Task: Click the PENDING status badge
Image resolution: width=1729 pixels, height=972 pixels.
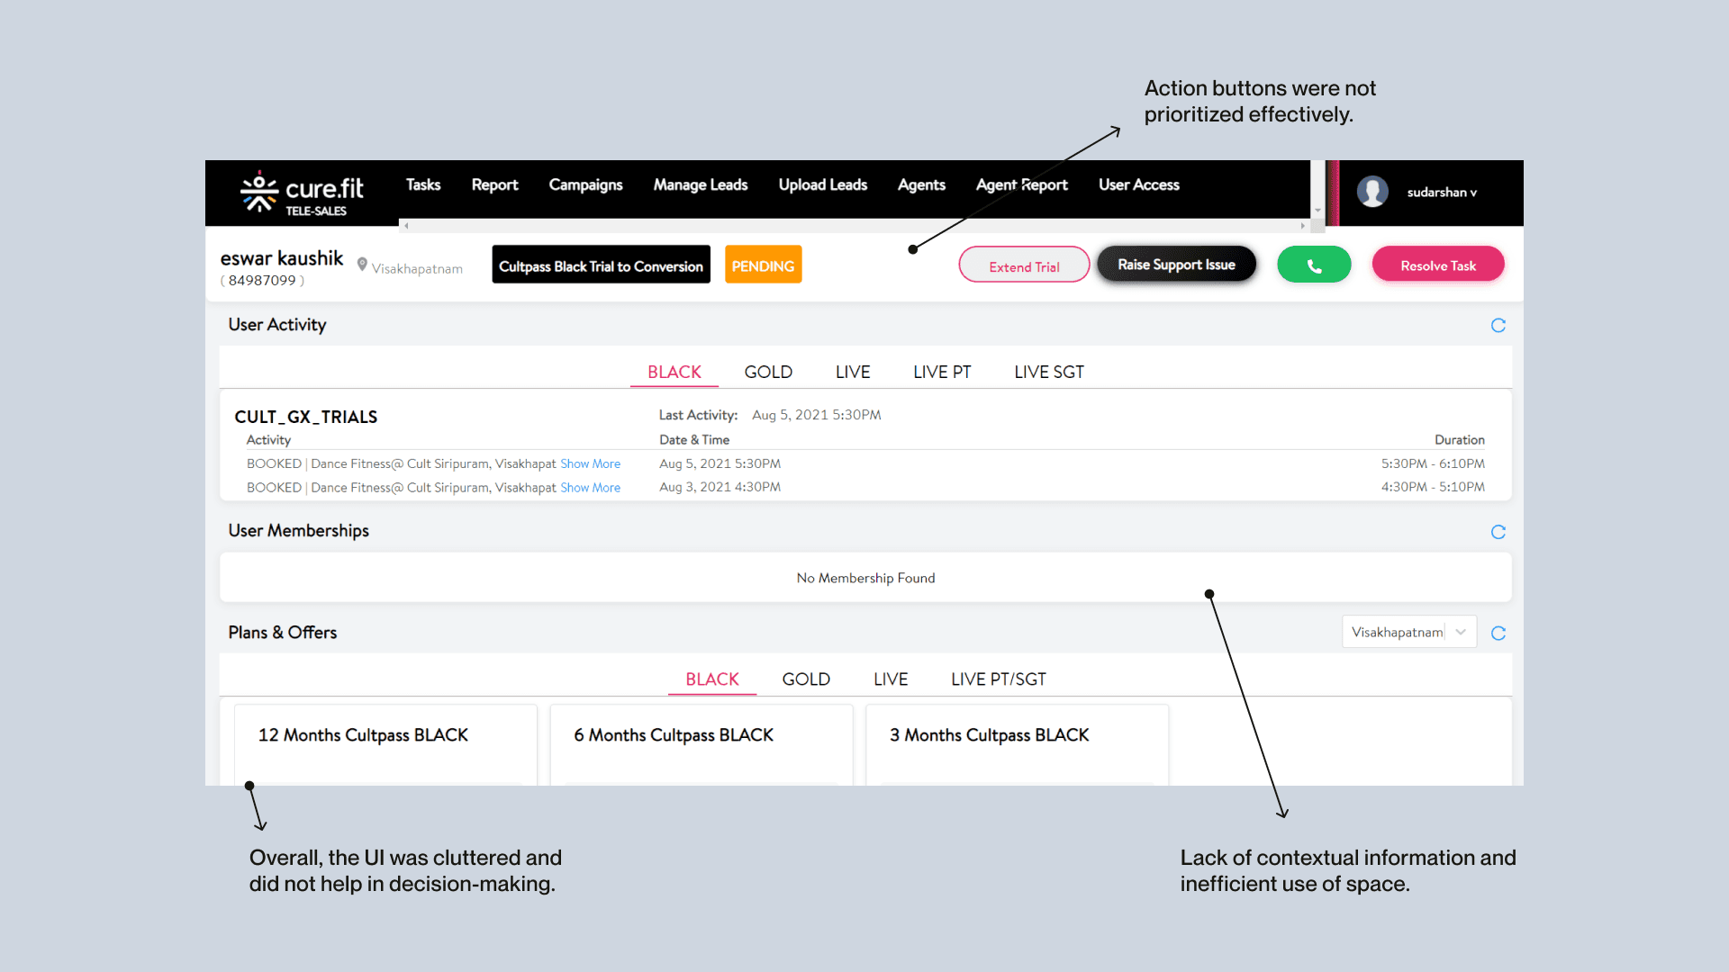Action: (764, 265)
